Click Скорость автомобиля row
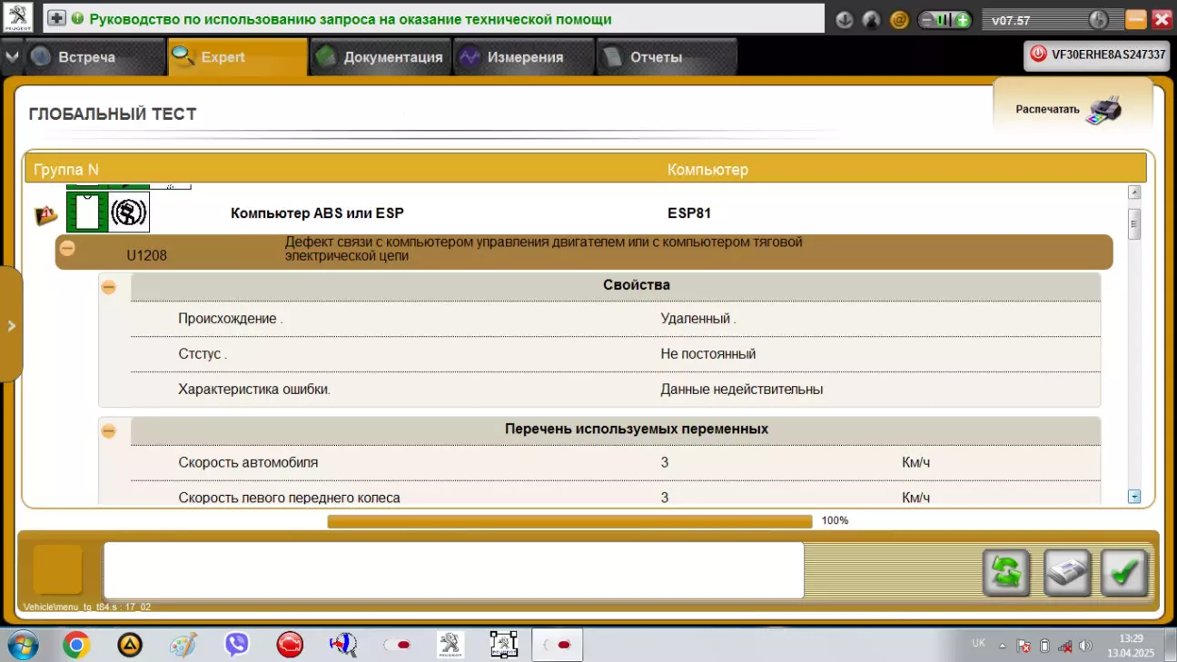Image resolution: width=1177 pixels, height=662 pixels. tap(615, 462)
